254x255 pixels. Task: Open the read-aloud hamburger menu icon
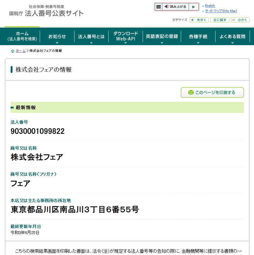pos(159,7)
